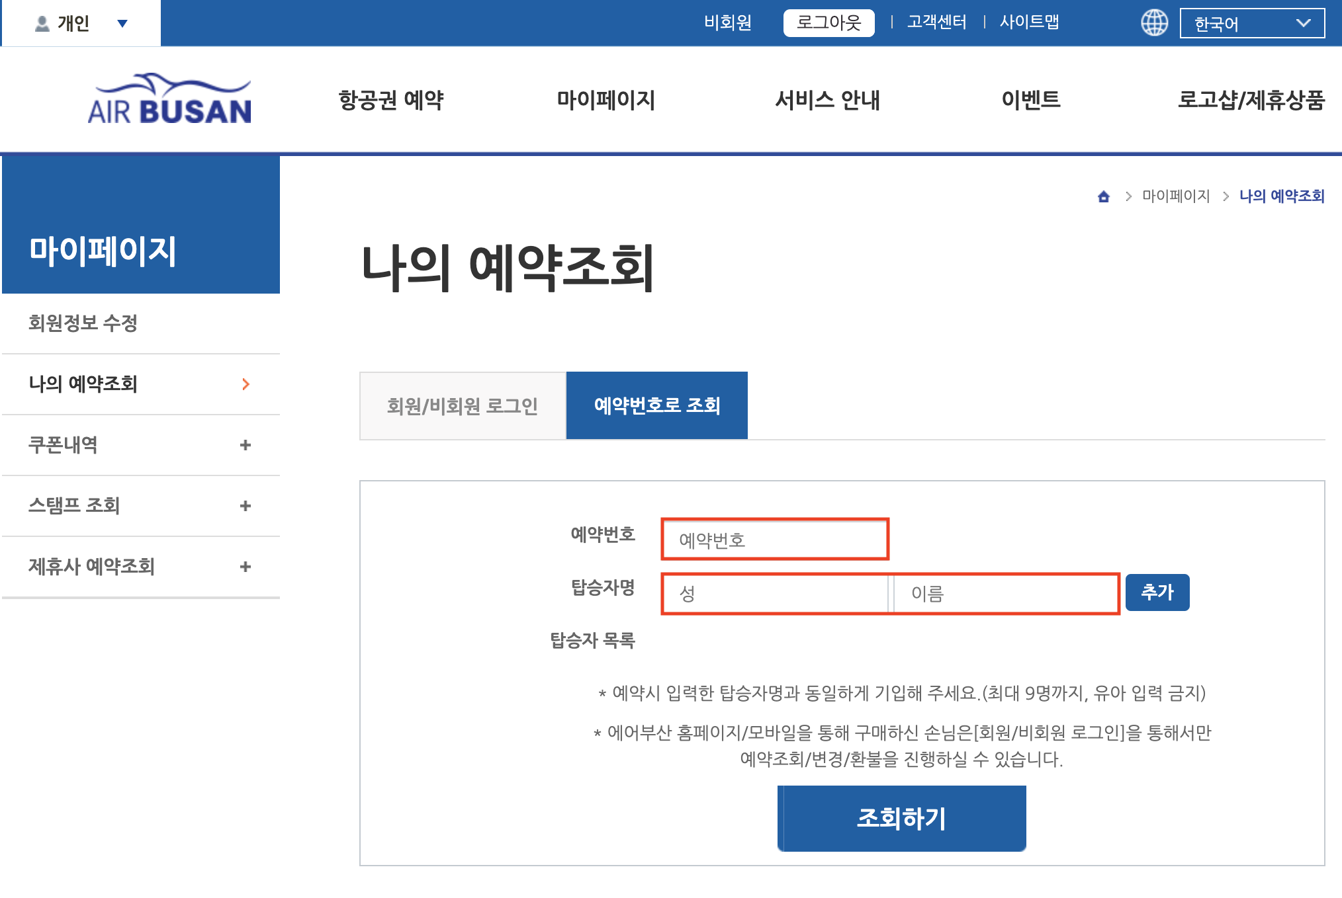Screen dimensions: 1342x898
Task: Click the home breadcrumb icon
Action: coord(1103,196)
